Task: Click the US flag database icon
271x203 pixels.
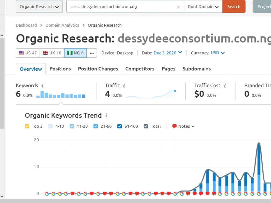Action: pyautogui.click(x=21, y=53)
